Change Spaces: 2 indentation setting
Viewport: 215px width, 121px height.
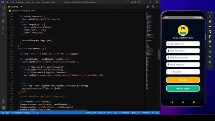pos(101,113)
